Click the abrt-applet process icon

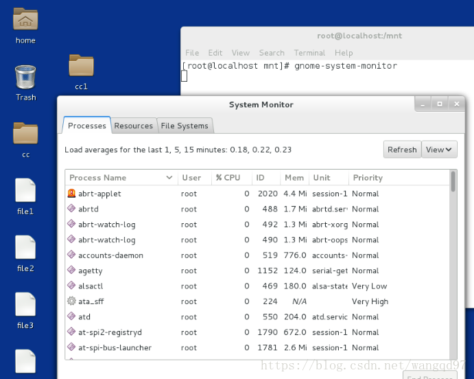[x=71, y=194]
